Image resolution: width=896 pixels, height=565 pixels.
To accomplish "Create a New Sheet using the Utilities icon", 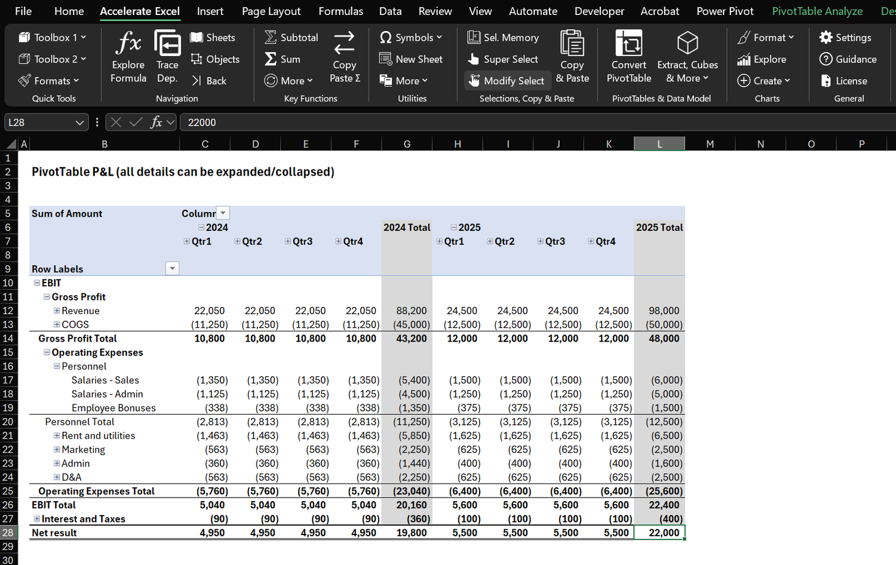I will pyautogui.click(x=412, y=59).
